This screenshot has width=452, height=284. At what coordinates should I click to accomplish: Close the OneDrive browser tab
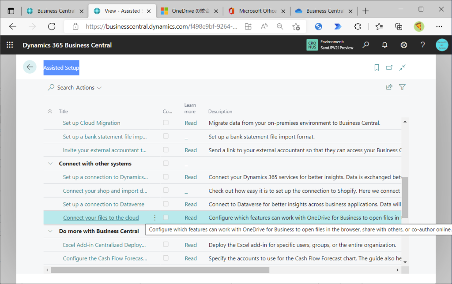coord(216,11)
